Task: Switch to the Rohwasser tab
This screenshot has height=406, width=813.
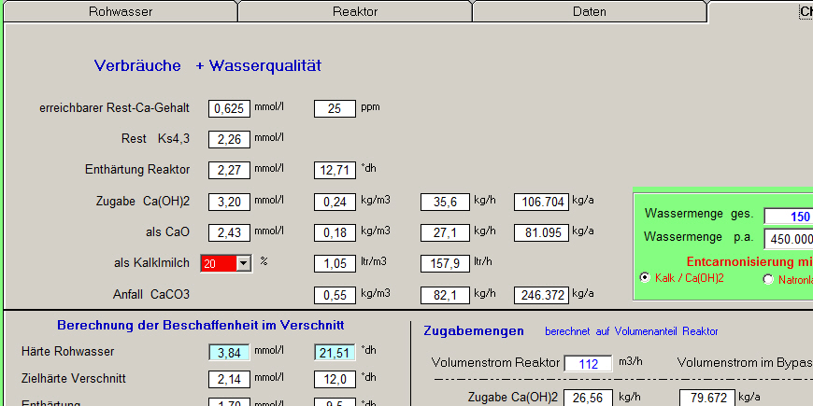Action: [x=120, y=12]
